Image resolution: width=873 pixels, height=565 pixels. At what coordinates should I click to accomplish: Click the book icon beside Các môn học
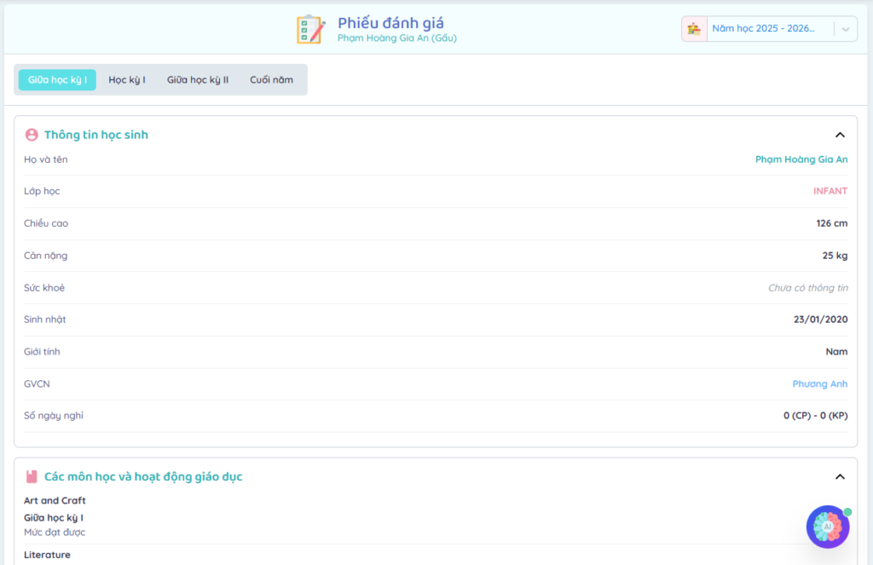tap(32, 477)
